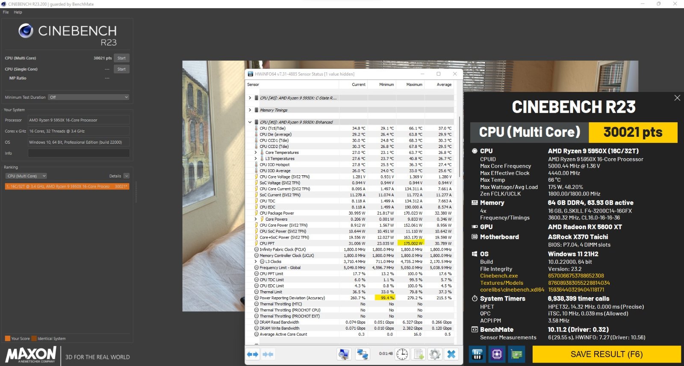This screenshot has width=684, height=366.
Task: Select the DRAM Read Bandwidth row
Action: pos(351,322)
